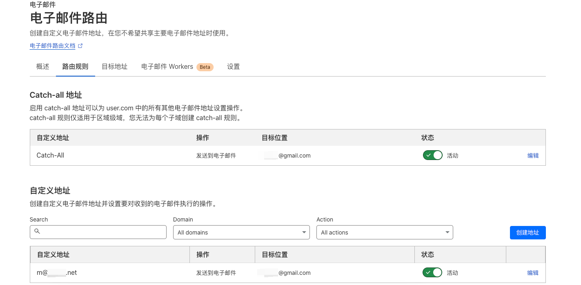Click 编辑 for the m@ custom address

click(x=533, y=273)
